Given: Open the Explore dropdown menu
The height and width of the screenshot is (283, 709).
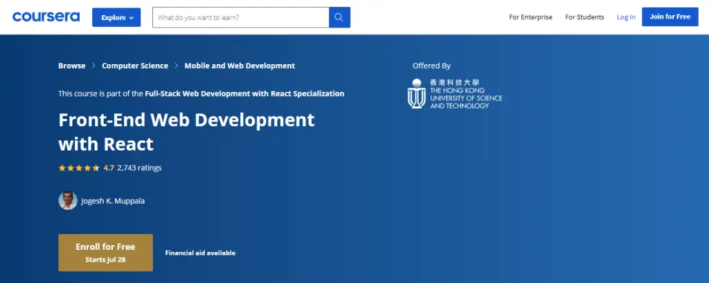Looking at the screenshot, I should coord(116,17).
